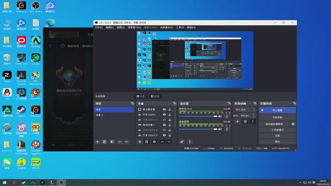Click the 退出 button in controls
Viewport: 331px width, 186px height.
[x=277, y=141]
